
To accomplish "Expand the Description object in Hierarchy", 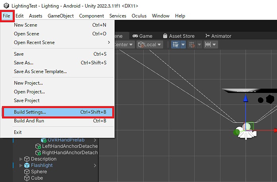I will click(x=21, y=159).
